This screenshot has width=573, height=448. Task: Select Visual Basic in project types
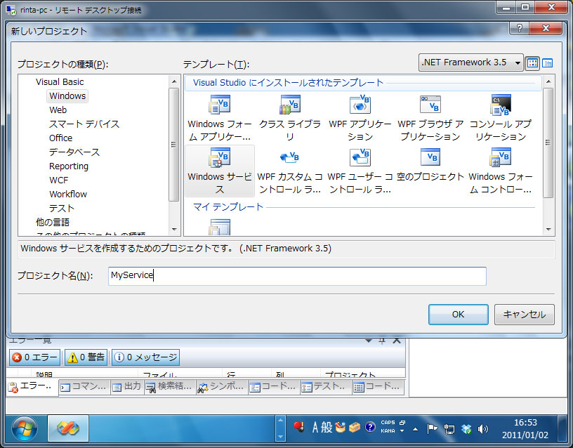coord(60,82)
